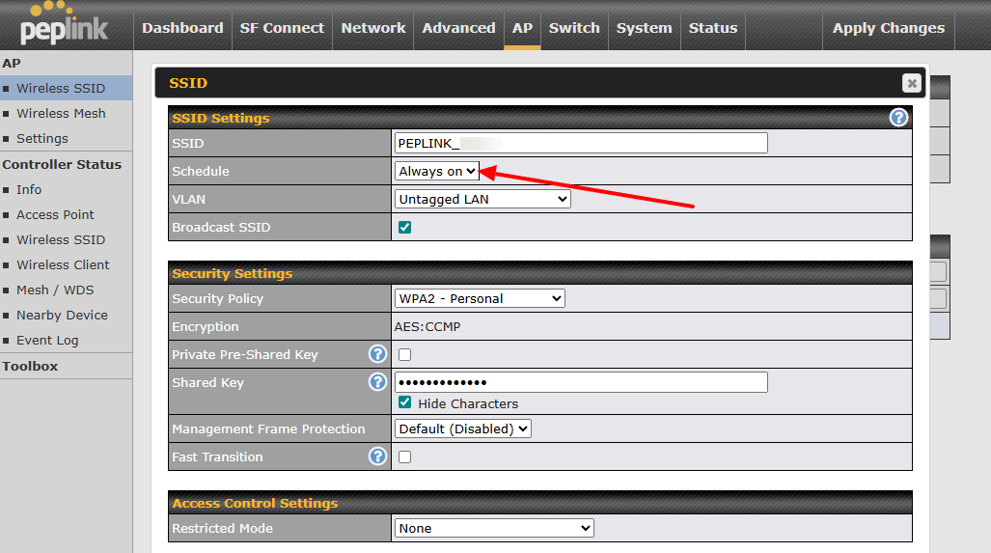Open Info under Controller Status

[29, 189]
